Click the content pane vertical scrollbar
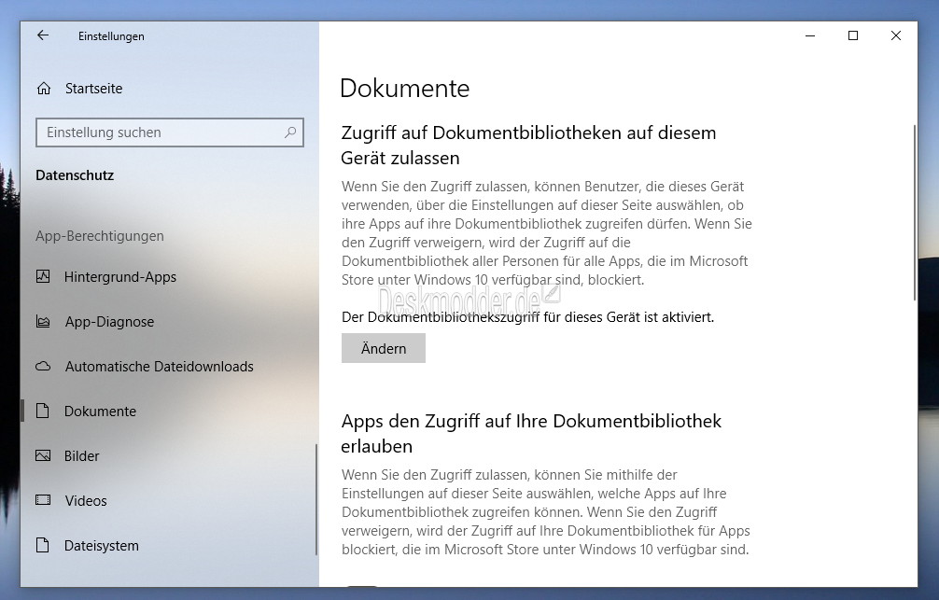 (915, 213)
